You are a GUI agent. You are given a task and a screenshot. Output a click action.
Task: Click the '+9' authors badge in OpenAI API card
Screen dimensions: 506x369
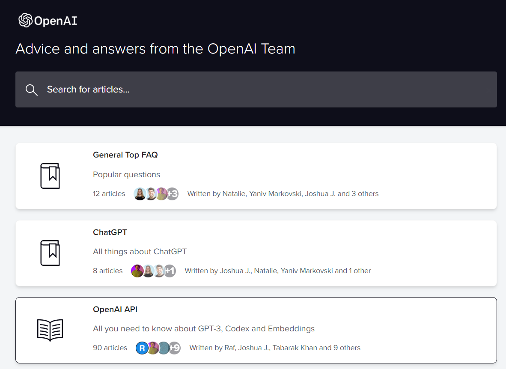[174, 348]
